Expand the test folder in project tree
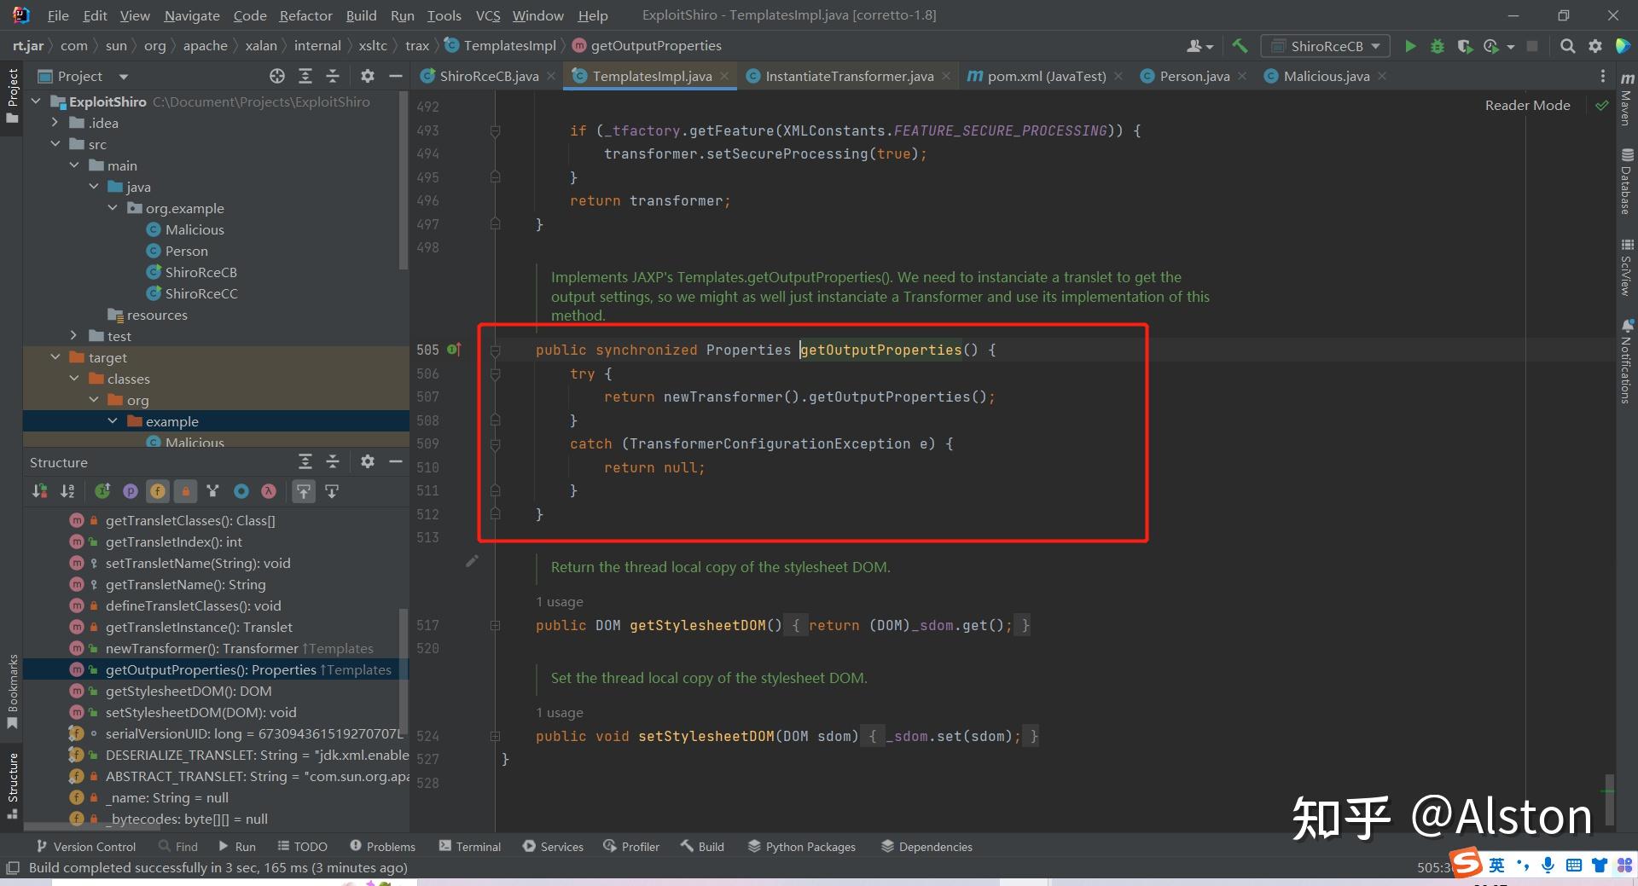The height and width of the screenshot is (886, 1638). tap(73, 336)
